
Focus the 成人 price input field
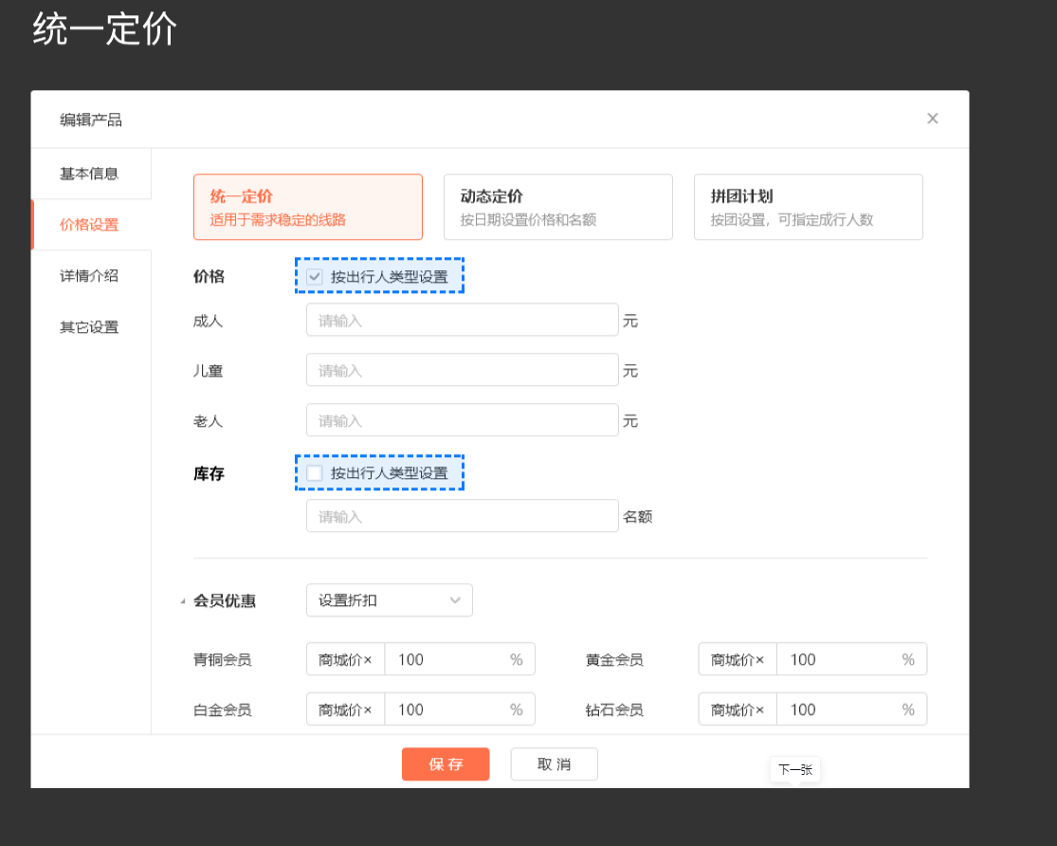tap(463, 320)
